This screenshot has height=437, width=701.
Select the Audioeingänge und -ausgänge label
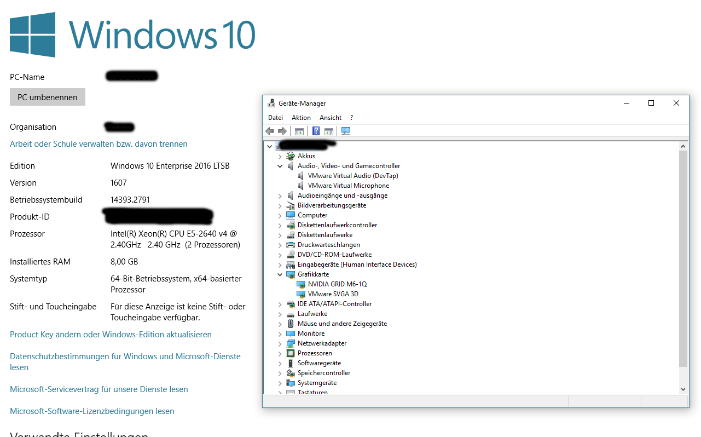pos(343,196)
